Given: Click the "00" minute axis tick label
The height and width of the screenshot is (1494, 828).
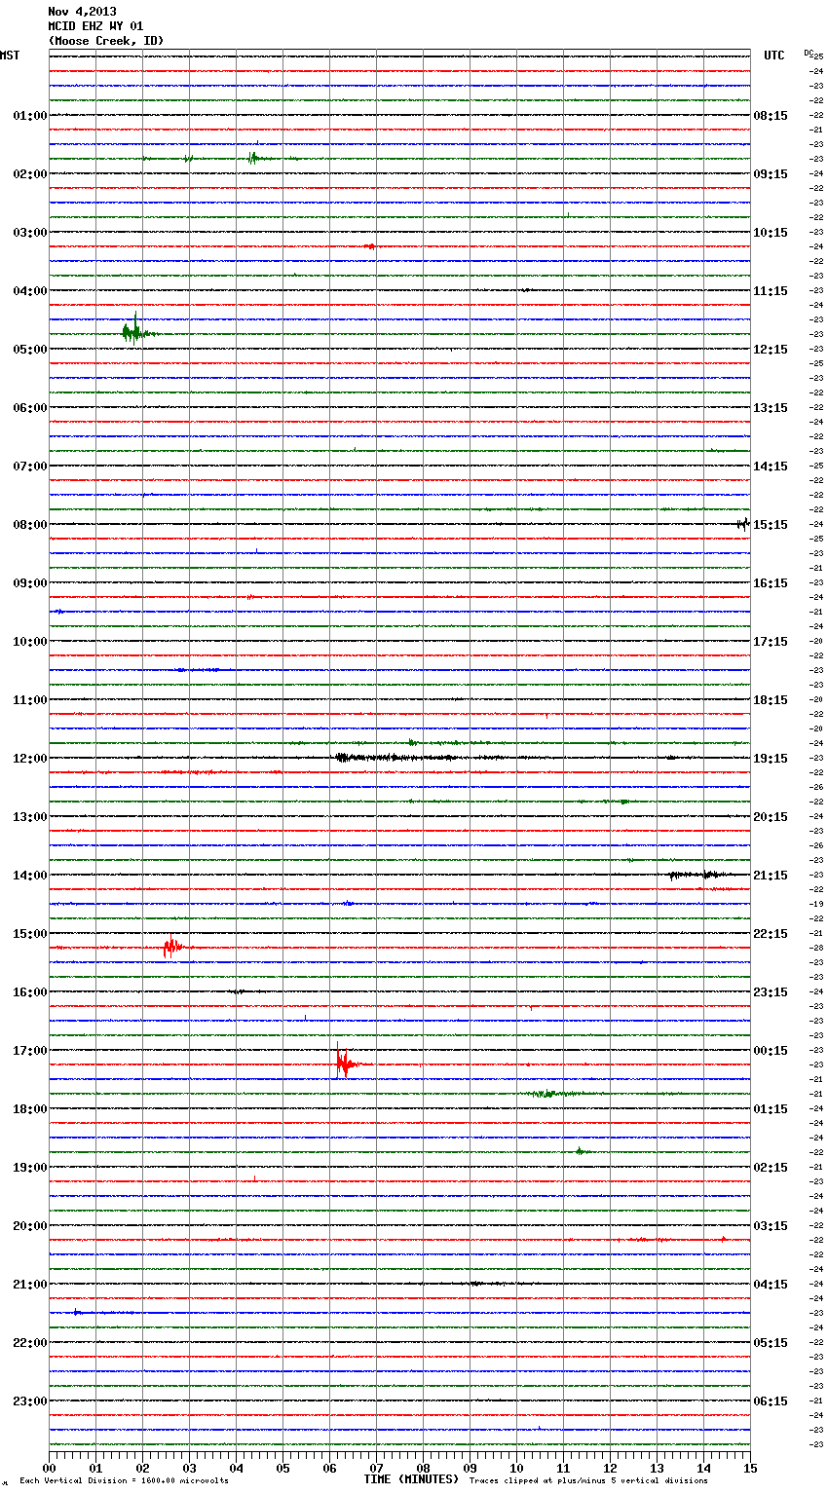Looking at the screenshot, I should pyautogui.click(x=49, y=1468).
